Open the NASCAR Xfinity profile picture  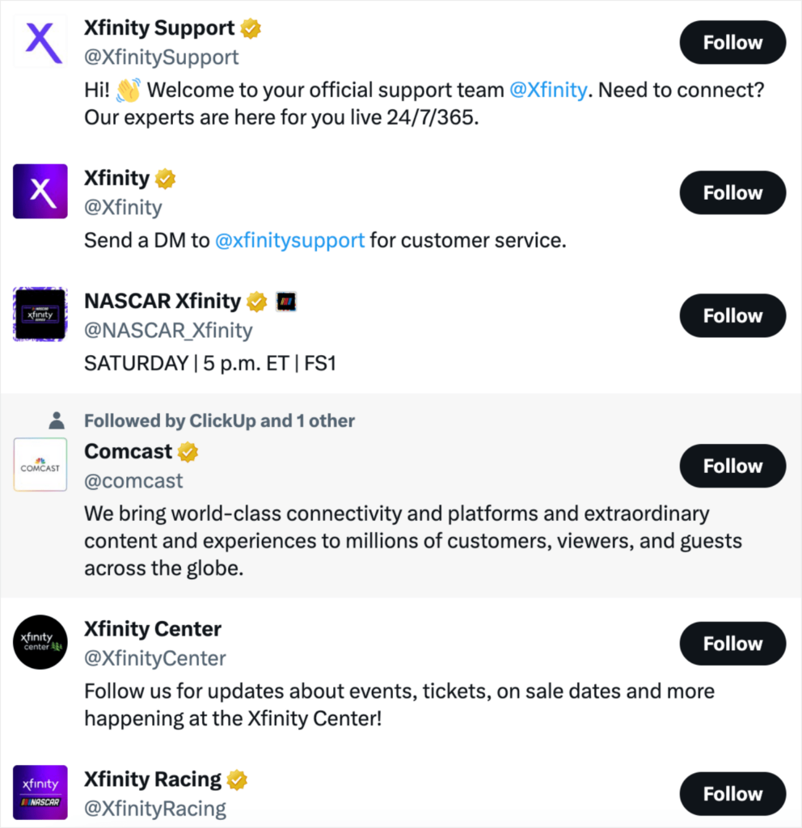(x=40, y=314)
